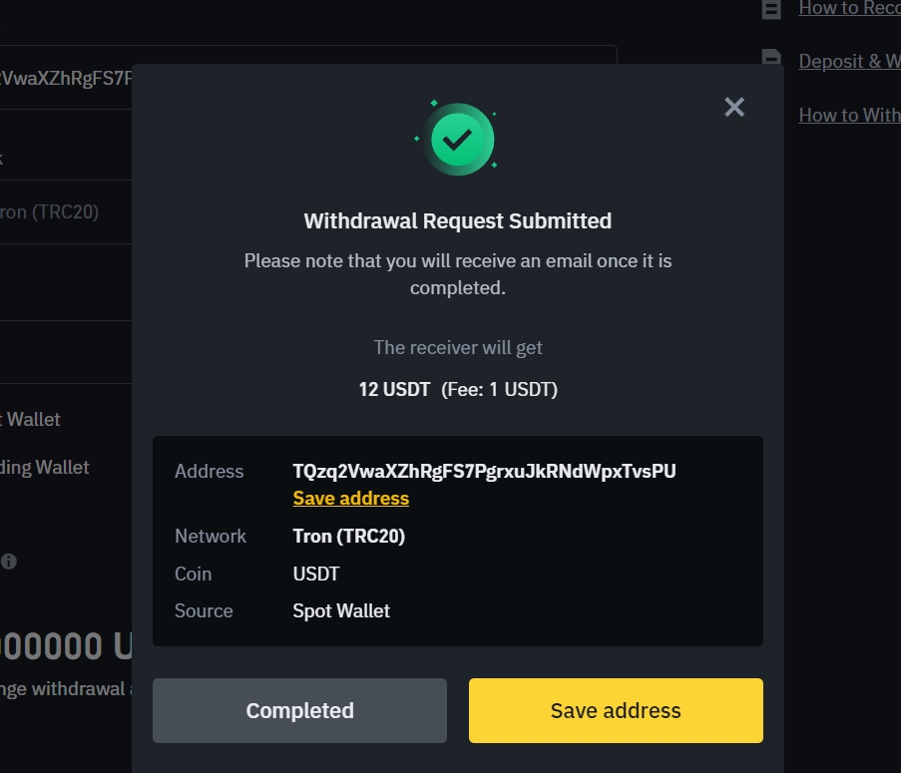This screenshot has height=773, width=901.
Task: Select the TQzq2VwaXZhRgFS7P wallet address text in dialog
Action: (484, 471)
